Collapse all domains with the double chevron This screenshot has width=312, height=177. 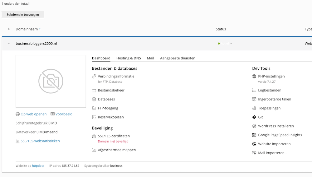click(x=9, y=29)
